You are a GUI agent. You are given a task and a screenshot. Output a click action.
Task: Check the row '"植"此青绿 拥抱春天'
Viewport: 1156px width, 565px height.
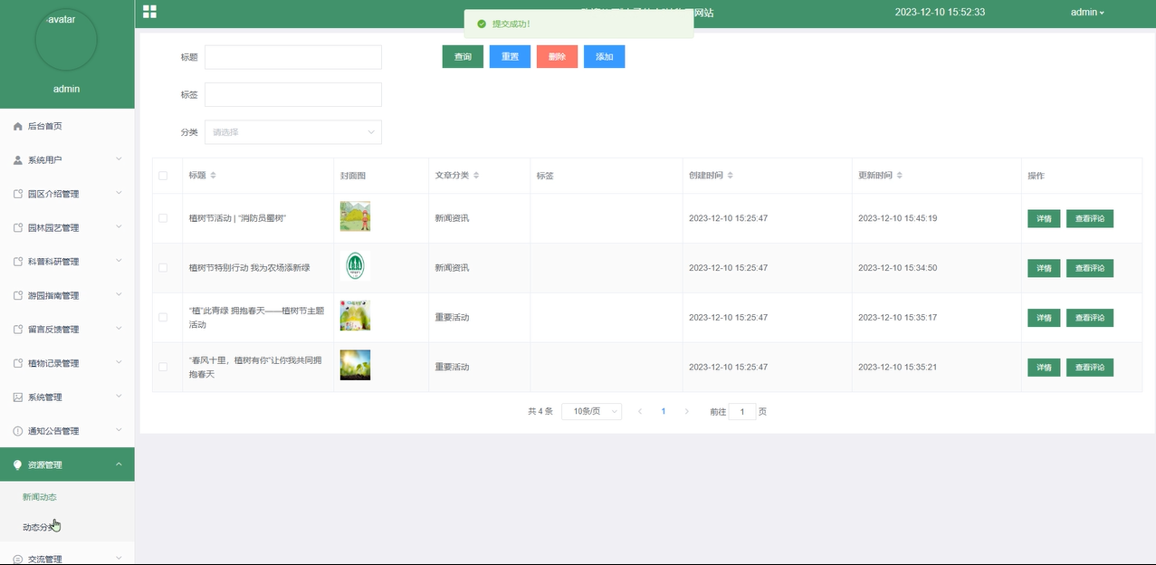click(x=163, y=318)
